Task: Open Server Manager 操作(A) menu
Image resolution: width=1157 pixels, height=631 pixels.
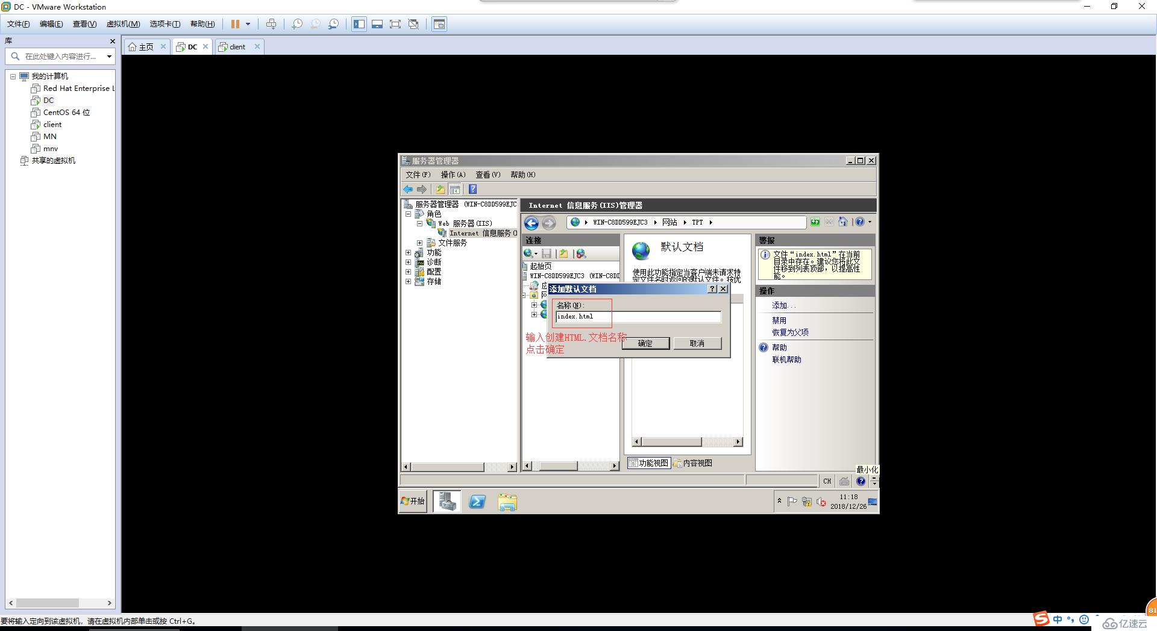Action: pos(453,175)
